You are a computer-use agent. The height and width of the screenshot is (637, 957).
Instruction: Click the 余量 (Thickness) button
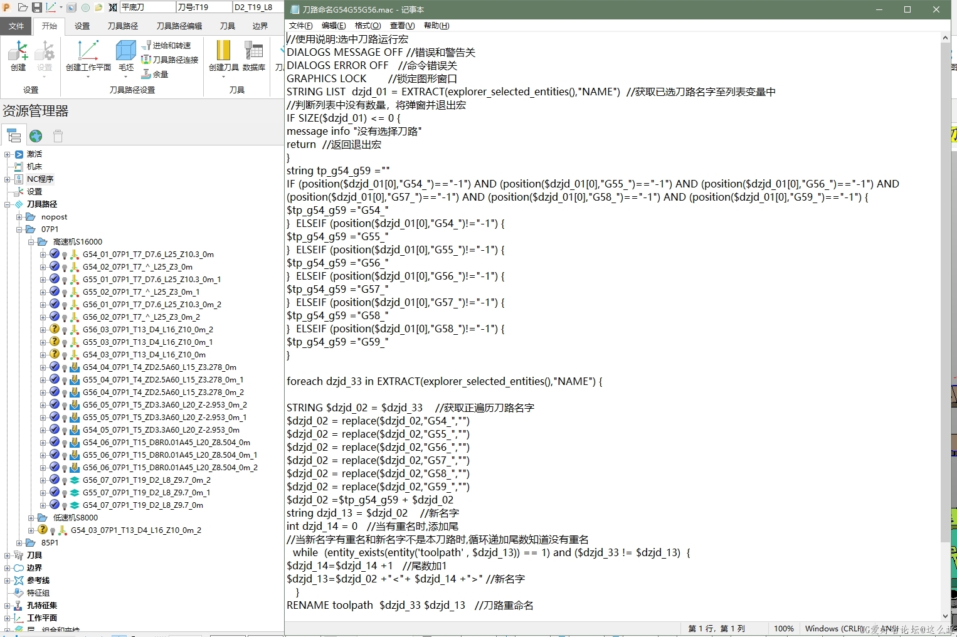pos(156,74)
